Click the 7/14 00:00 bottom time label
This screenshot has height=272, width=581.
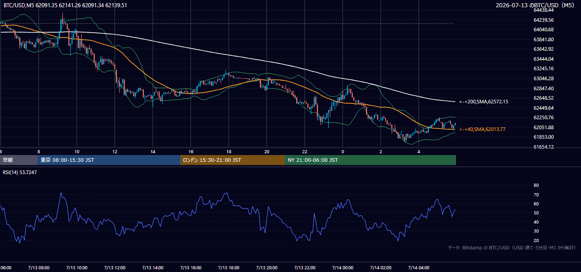[343, 268]
